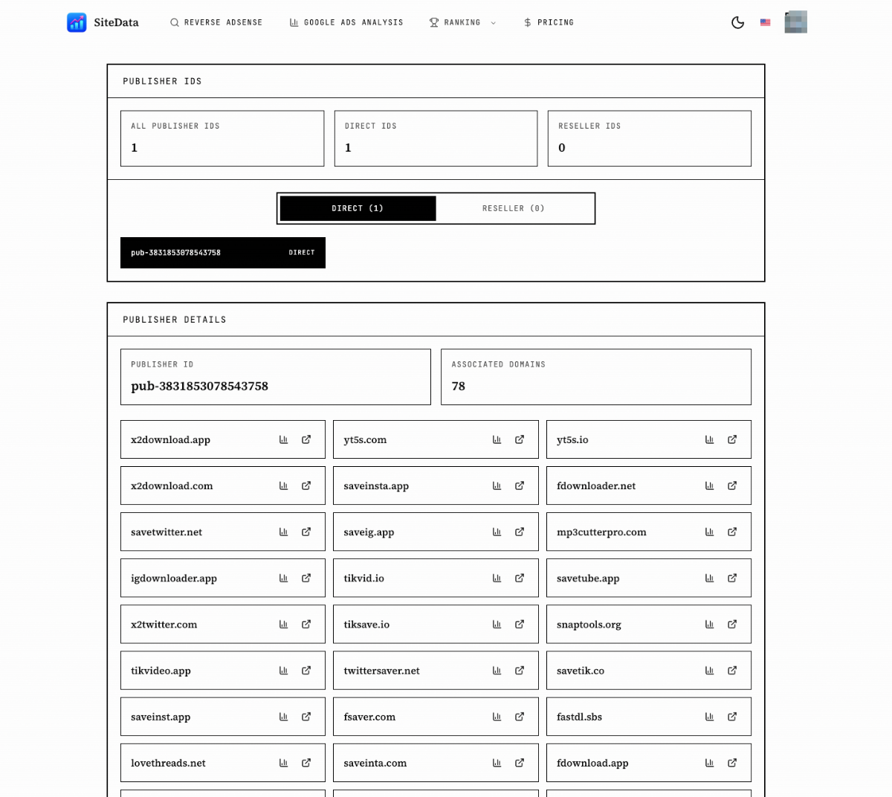Viewport: 892px width, 797px height.
Task: View analytics chart for tikvideo.app
Action: (x=283, y=670)
